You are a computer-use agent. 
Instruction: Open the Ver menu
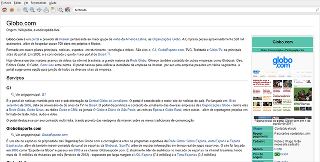click(26, 3)
